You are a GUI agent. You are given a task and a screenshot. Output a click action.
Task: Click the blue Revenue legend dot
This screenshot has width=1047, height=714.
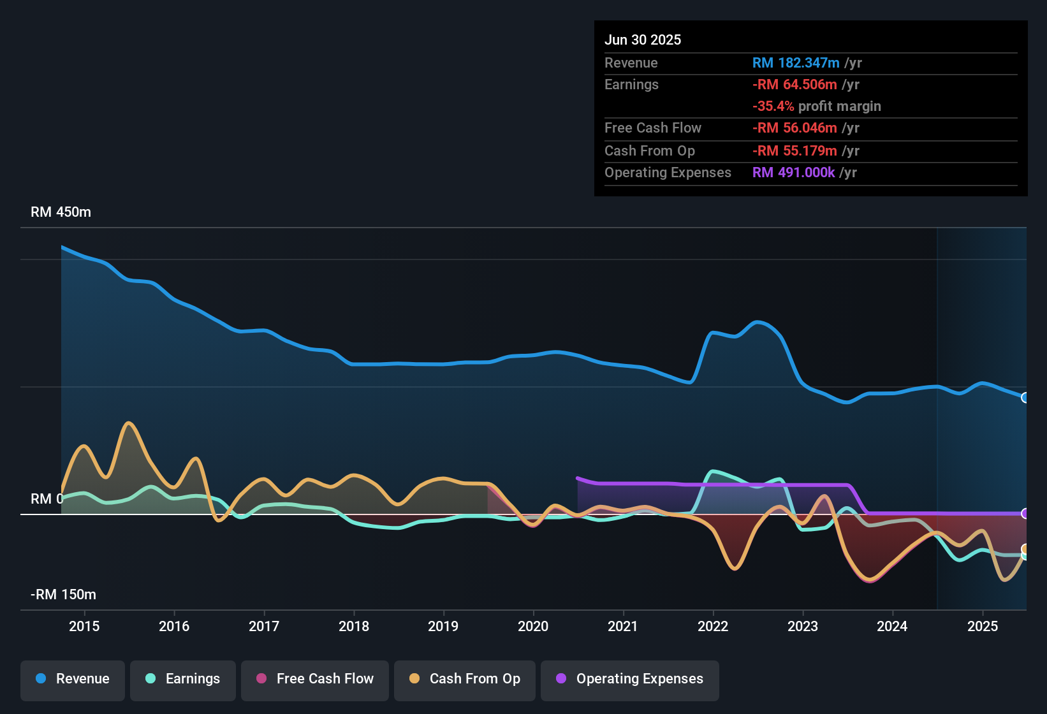point(41,679)
